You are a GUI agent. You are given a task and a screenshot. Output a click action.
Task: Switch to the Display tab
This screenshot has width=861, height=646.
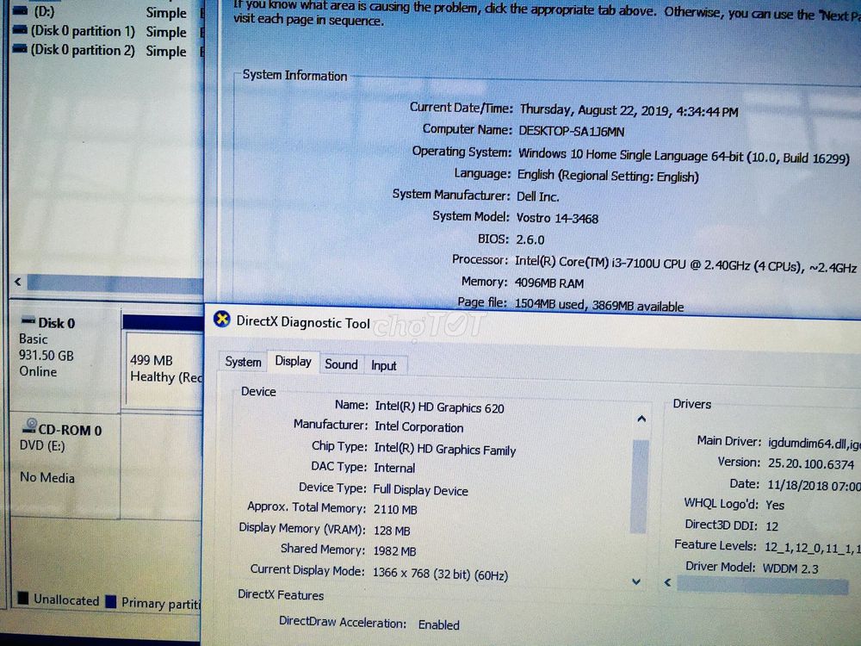click(294, 361)
